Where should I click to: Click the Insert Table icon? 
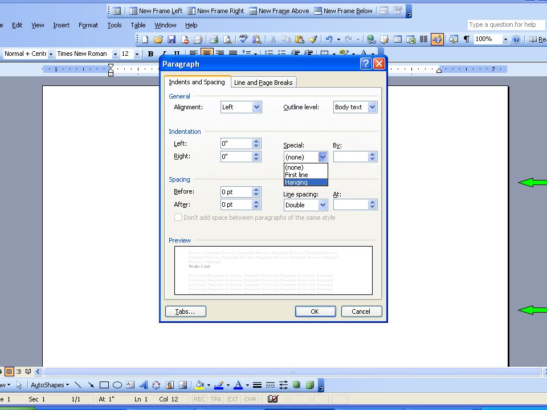pos(398,39)
